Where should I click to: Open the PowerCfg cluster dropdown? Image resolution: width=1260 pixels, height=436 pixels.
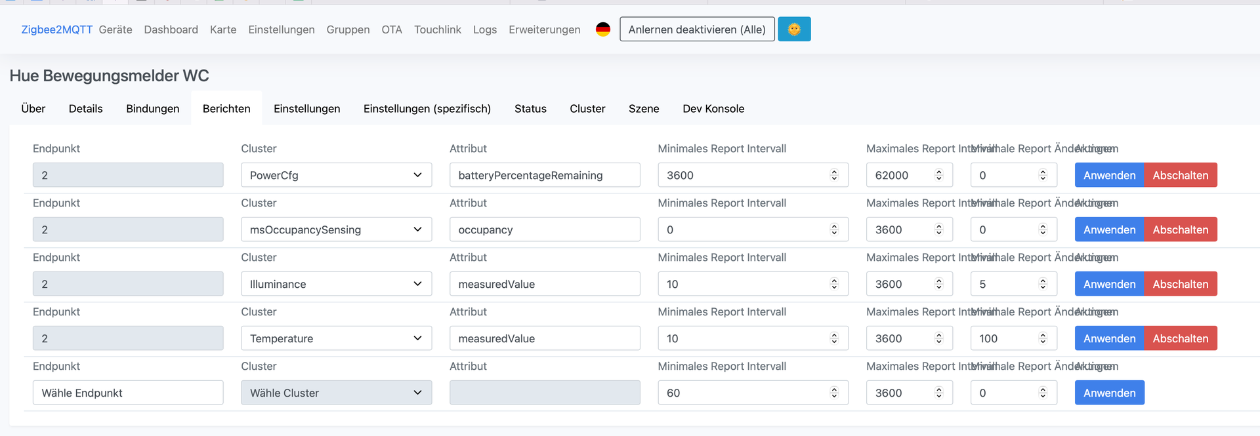336,175
